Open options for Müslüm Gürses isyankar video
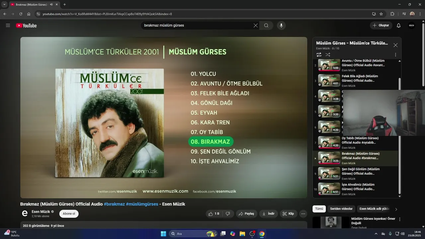Screen dimensions: 425x239 point(400,219)
